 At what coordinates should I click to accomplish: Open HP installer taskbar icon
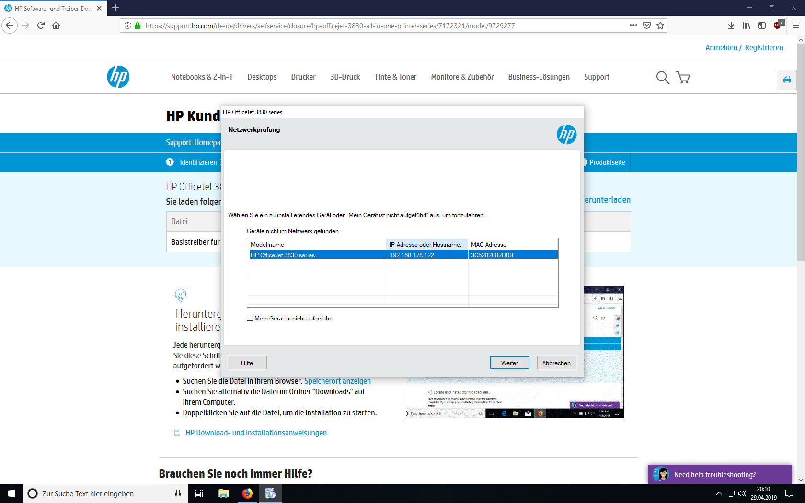pos(271,493)
